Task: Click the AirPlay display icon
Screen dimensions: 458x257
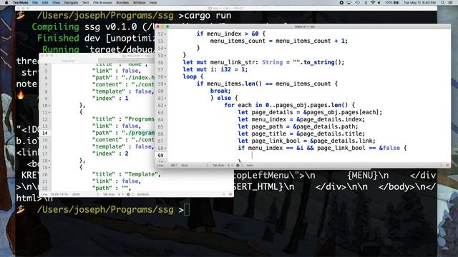Action: point(349,3)
